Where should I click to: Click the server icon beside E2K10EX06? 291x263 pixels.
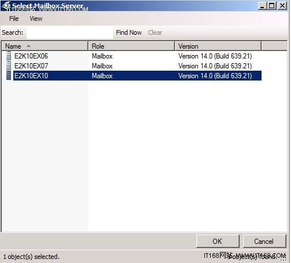(9, 56)
